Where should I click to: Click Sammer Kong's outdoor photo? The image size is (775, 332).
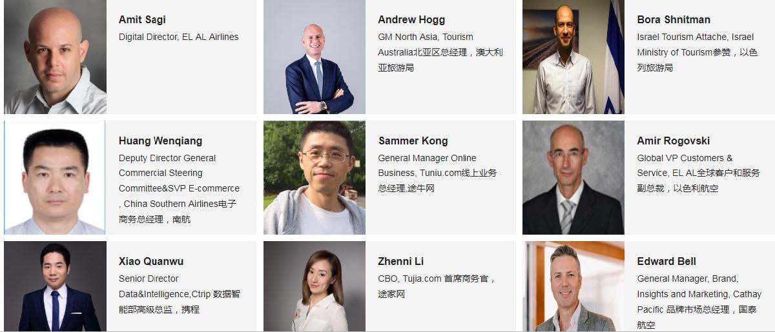tap(315, 177)
